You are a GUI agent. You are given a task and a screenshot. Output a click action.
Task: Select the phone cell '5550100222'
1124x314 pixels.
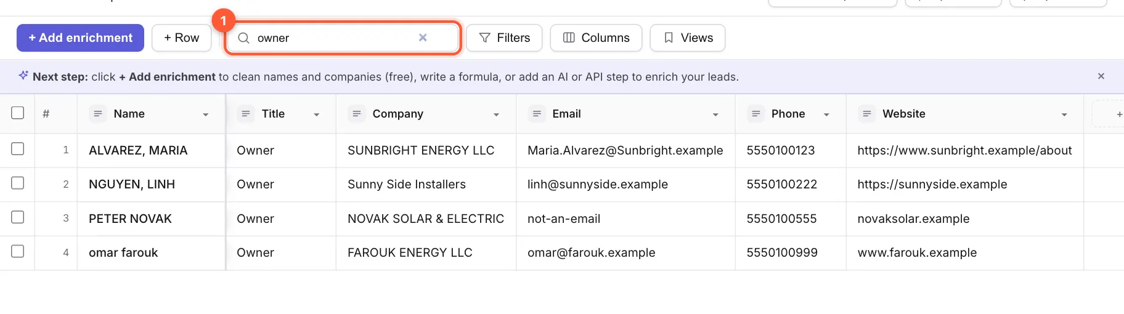pyautogui.click(x=791, y=185)
